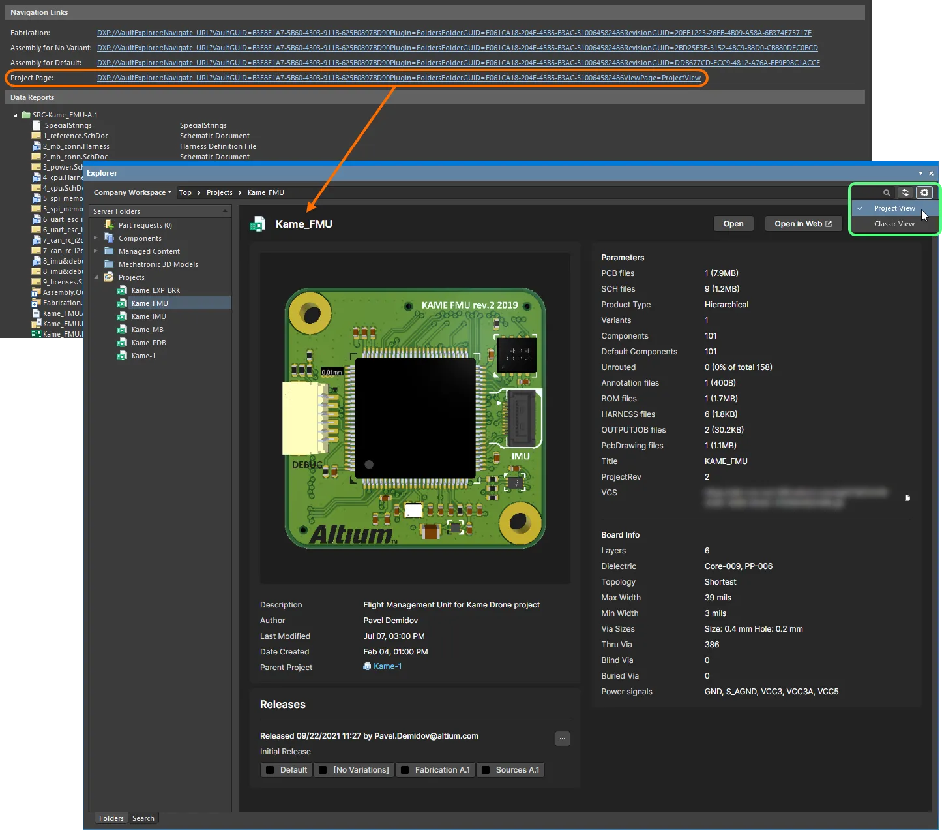
Task: Open the Fabrication navigation link
Action: (x=454, y=33)
